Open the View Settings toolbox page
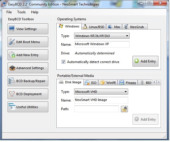The height and width of the screenshot is (142, 170). pyautogui.click(x=28, y=29)
